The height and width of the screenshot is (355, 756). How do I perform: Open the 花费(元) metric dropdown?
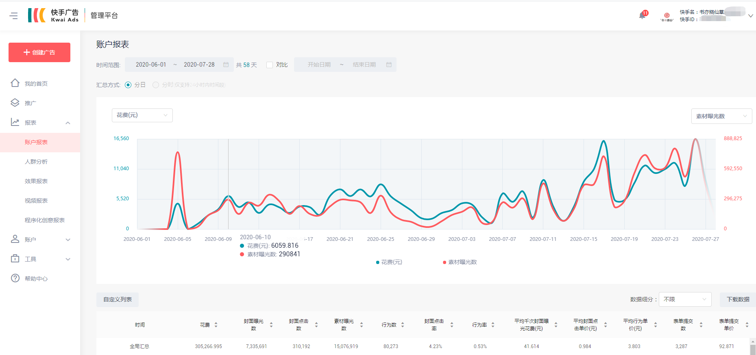click(142, 115)
